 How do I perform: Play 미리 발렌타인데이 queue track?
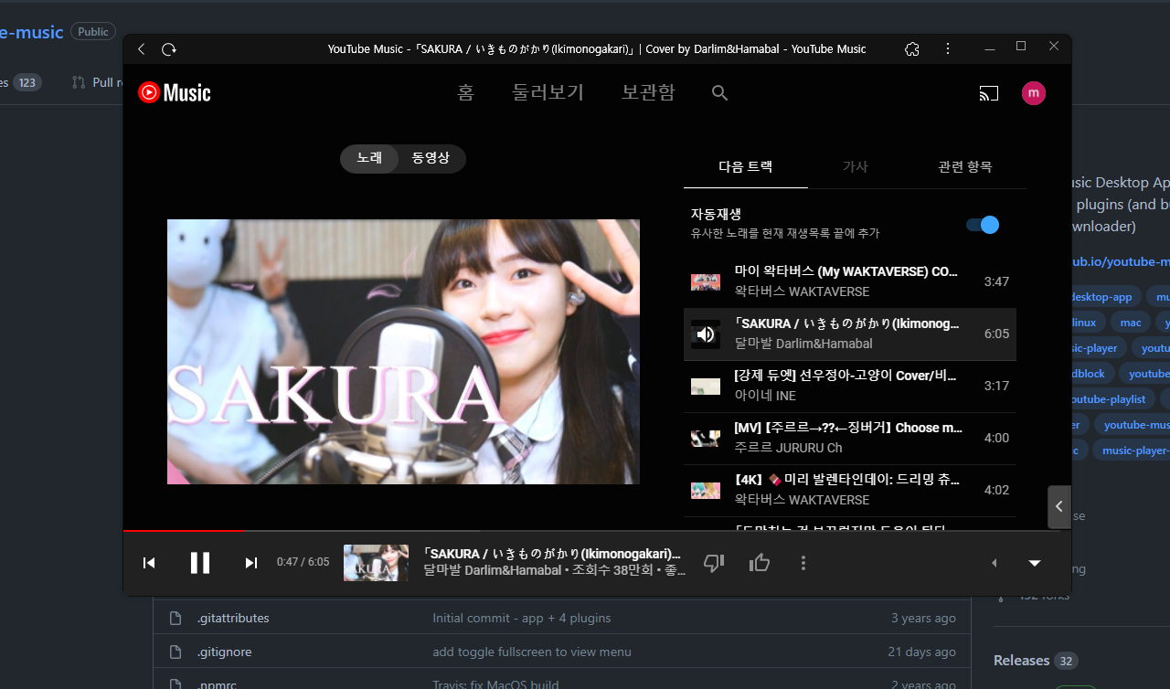coord(850,490)
